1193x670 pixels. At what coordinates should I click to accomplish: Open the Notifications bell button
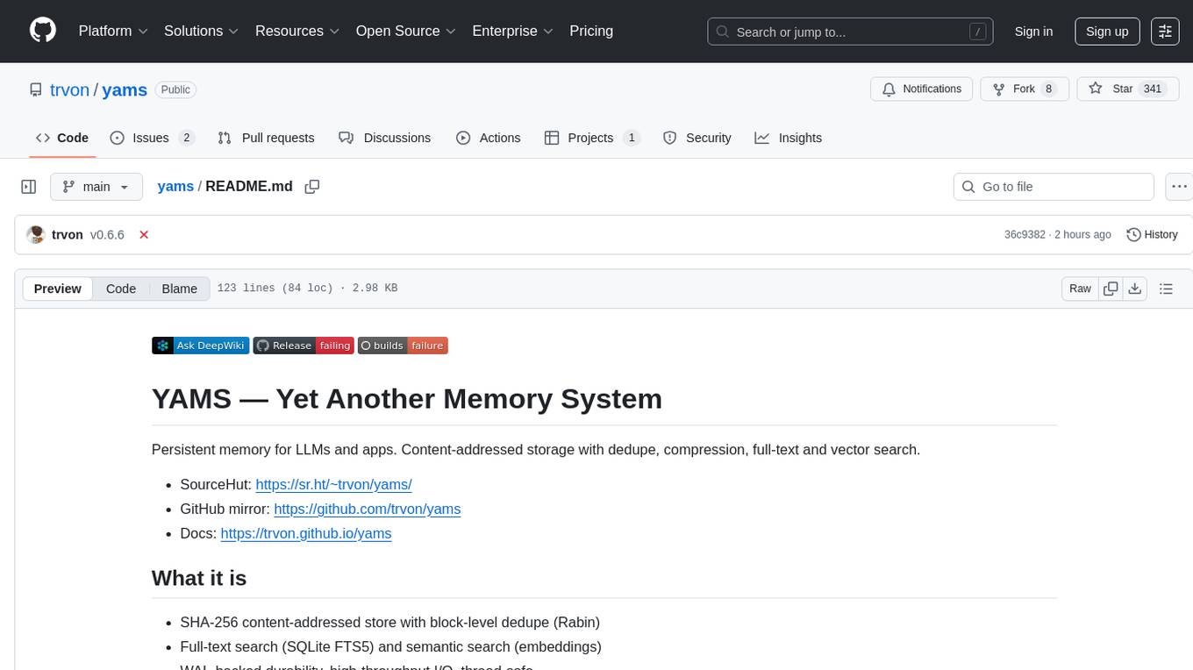click(921, 89)
